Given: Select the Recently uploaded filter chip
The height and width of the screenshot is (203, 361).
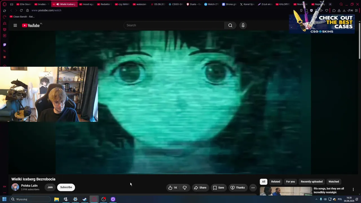Looking at the screenshot, I should (312, 182).
